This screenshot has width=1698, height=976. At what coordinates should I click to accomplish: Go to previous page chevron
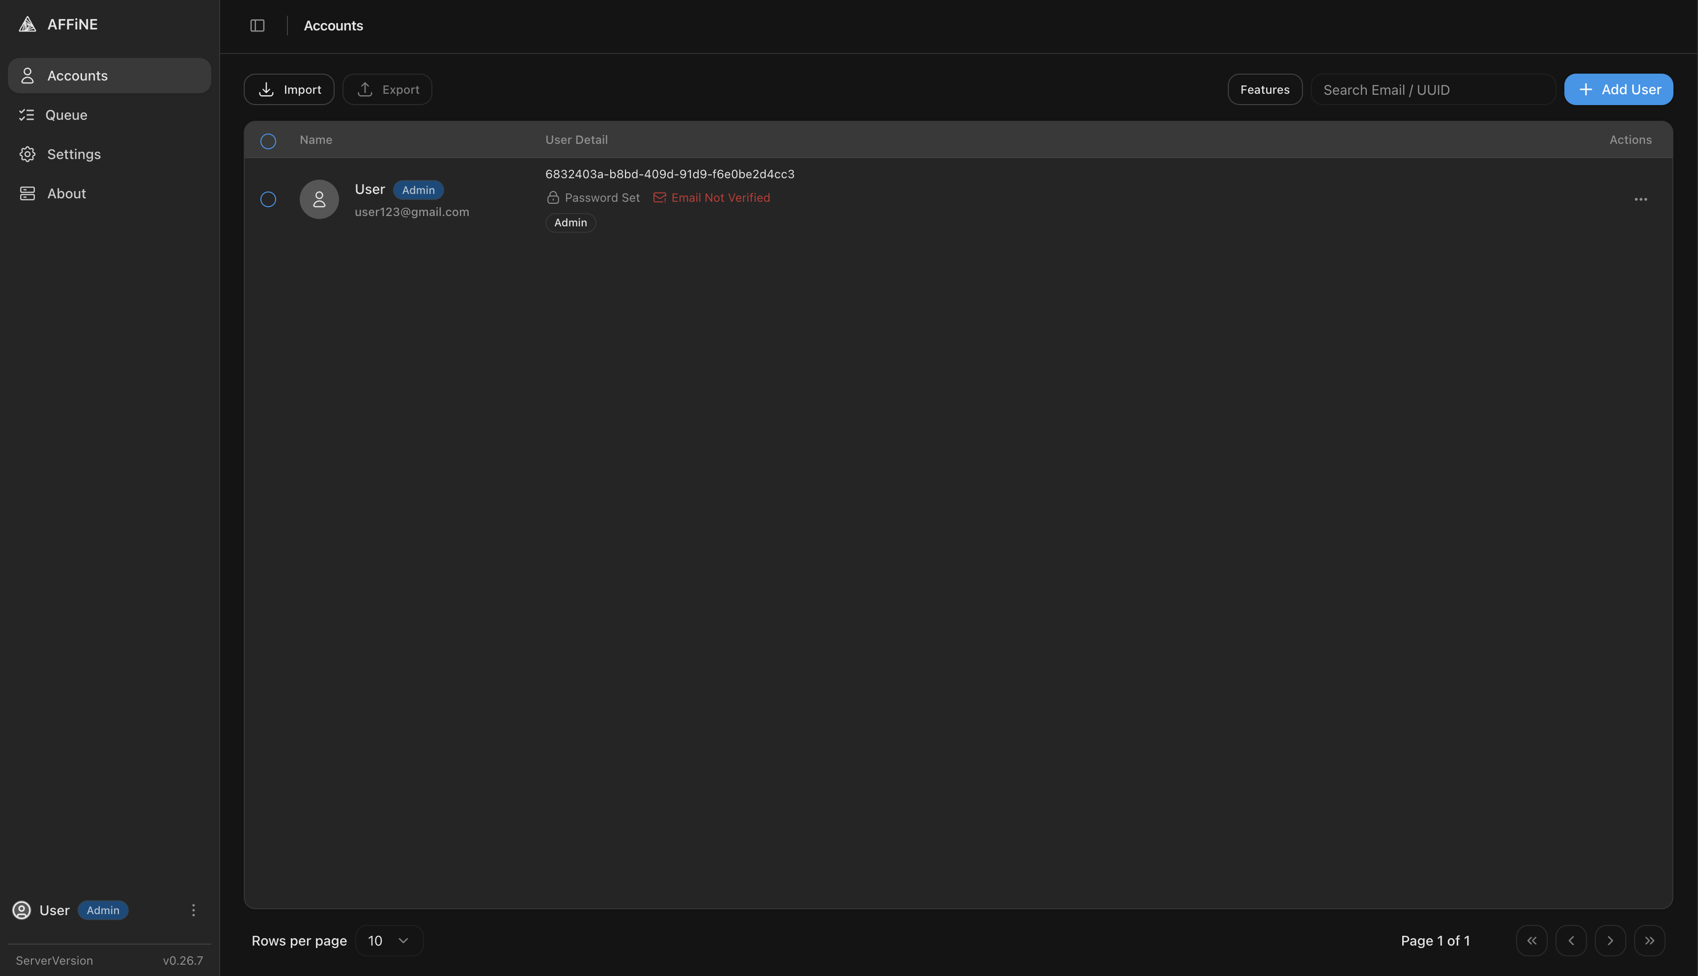pyautogui.click(x=1571, y=941)
